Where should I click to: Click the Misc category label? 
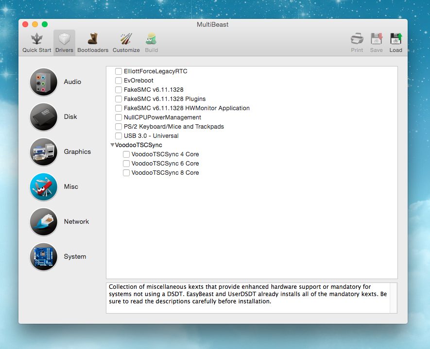(71, 186)
